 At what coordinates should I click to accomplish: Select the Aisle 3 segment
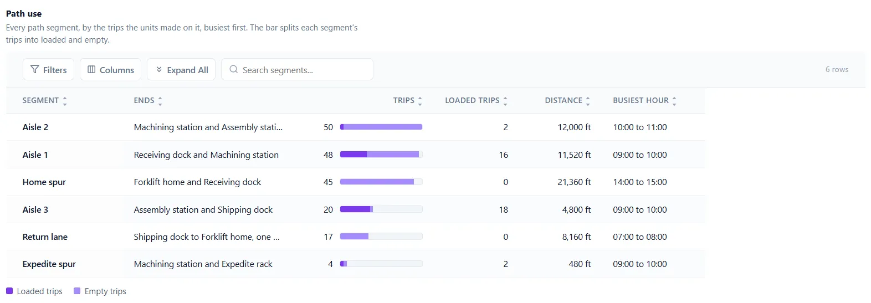point(35,209)
